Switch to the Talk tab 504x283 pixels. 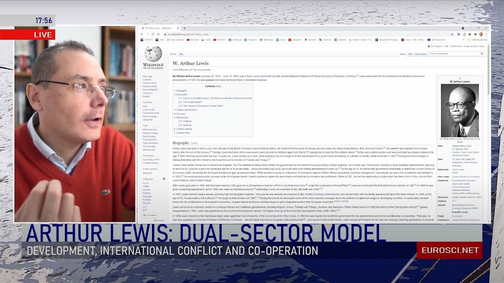click(181, 54)
